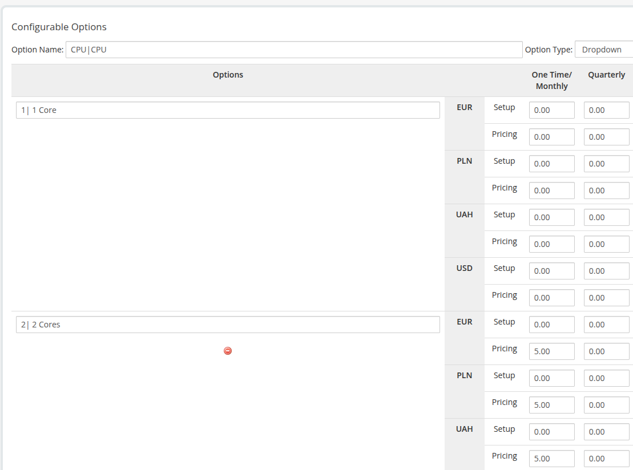The image size is (633, 470).
Task: Edit USD Pricing monthly price for 1 Core
Action: tap(551, 297)
